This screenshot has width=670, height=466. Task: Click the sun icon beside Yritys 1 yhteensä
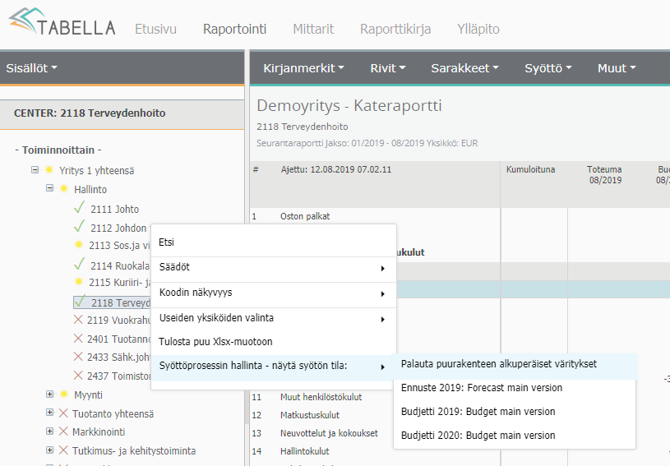pyautogui.click(x=49, y=171)
